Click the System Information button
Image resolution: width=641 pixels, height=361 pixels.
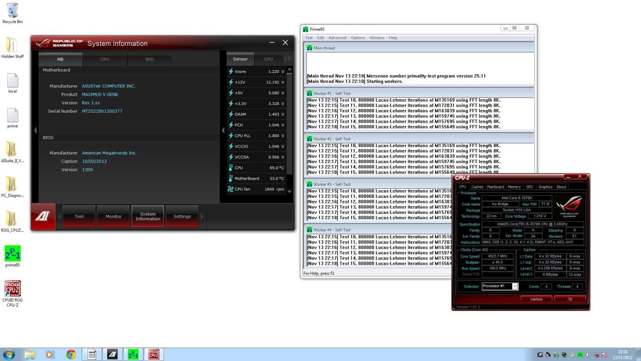(x=148, y=216)
